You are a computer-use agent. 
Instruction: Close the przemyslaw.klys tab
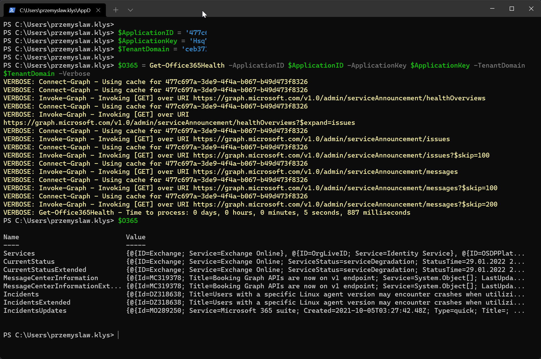pyautogui.click(x=98, y=10)
